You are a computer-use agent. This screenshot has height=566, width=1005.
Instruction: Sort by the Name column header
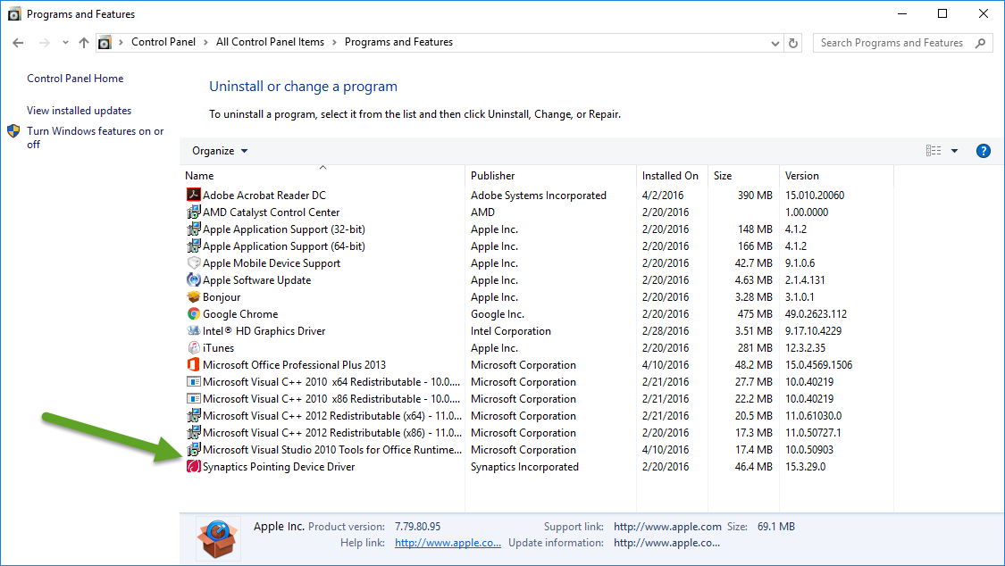pos(322,176)
